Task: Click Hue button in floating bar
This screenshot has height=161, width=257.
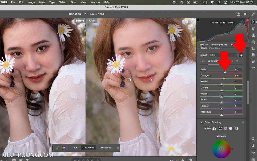Action: pos(75,148)
